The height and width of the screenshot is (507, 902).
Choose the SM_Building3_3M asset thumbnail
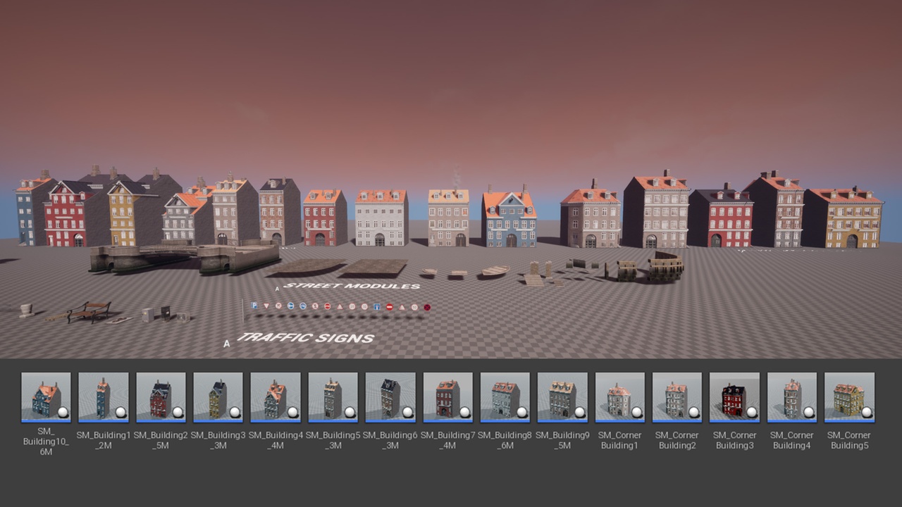click(218, 397)
